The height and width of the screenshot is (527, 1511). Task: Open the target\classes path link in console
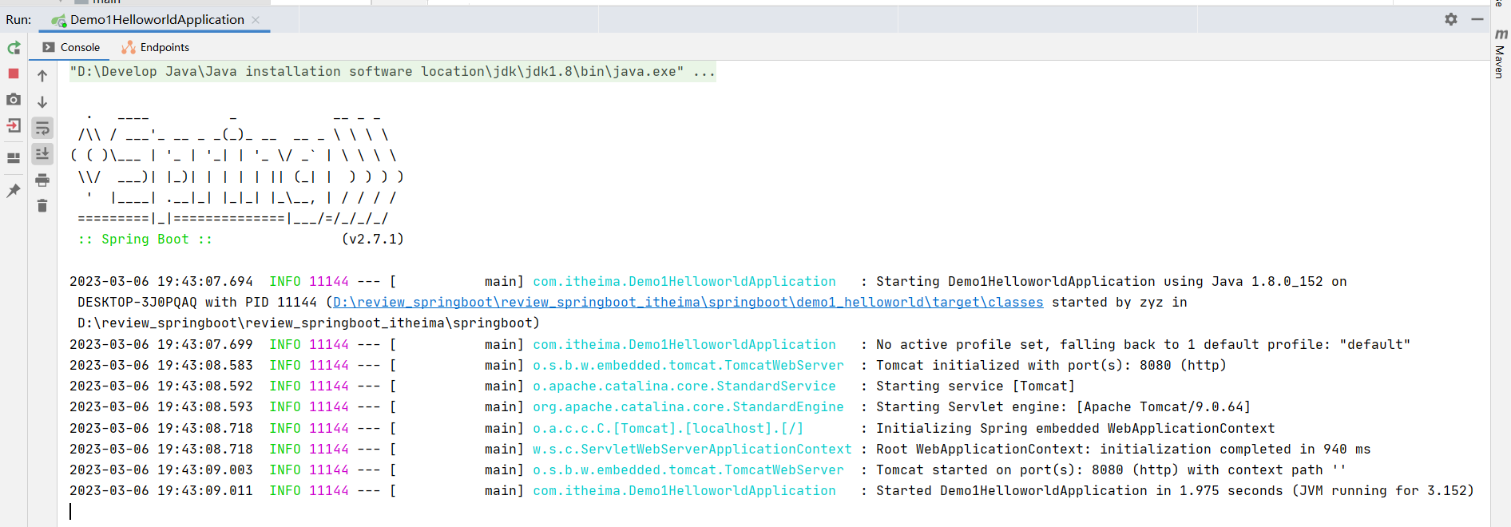(x=688, y=302)
